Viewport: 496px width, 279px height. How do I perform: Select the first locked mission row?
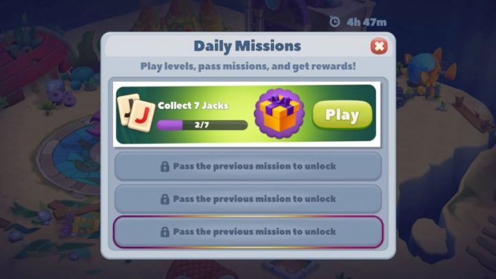coord(248,167)
